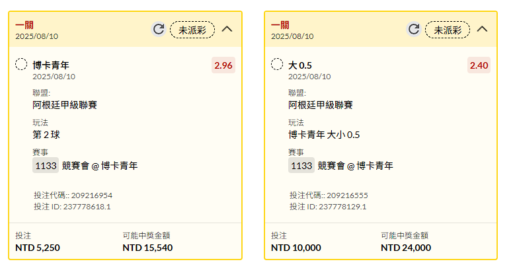Click the NTD 24,000 possible winnings amount
The width and height of the screenshot is (517, 280).
coord(406,248)
